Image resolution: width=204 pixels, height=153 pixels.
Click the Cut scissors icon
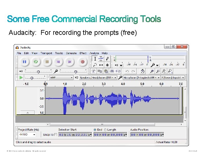coord(93,71)
